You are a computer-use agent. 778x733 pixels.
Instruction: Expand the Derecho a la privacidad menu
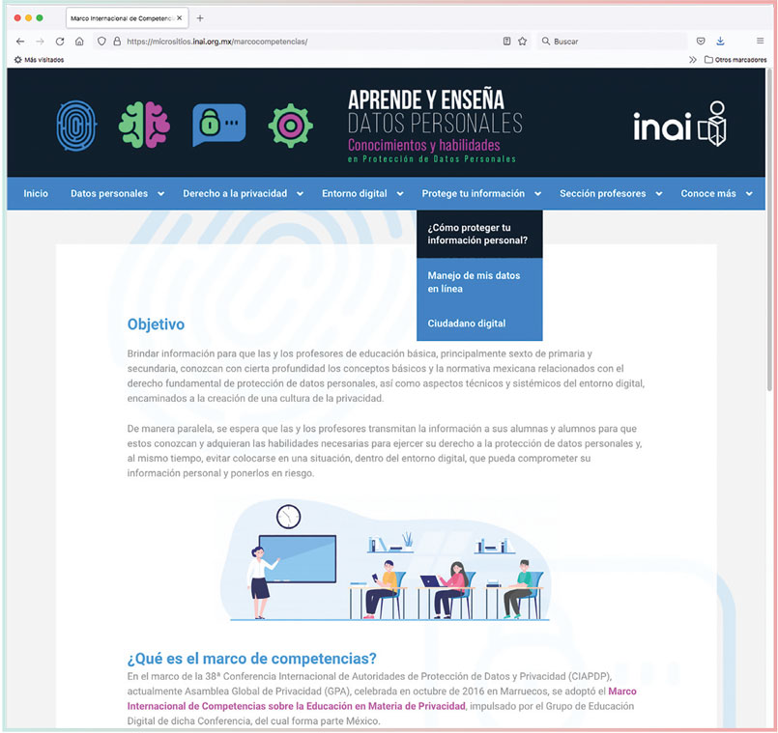[x=241, y=193]
